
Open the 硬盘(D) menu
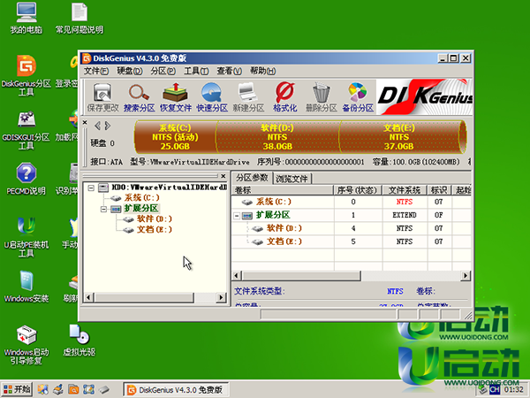click(x=130, y=71)
